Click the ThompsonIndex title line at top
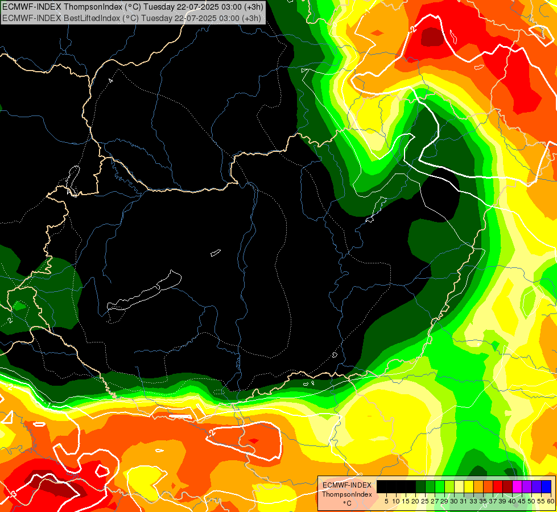 tap(133, 7)
